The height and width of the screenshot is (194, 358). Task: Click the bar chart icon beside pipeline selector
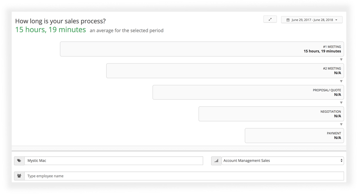pyautogui.click(x=216, y=161)
